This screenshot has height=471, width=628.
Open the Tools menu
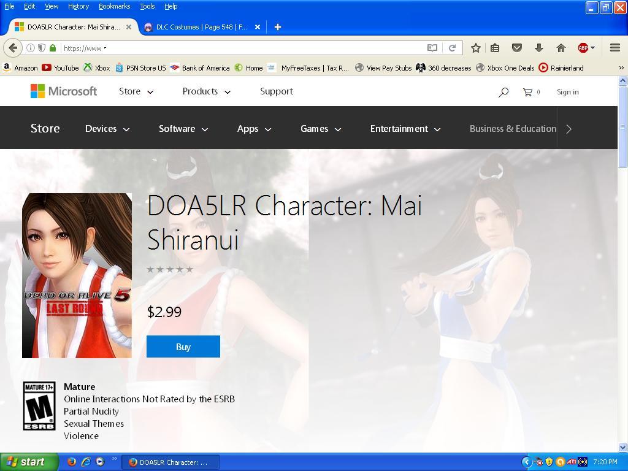pos(147,6)
